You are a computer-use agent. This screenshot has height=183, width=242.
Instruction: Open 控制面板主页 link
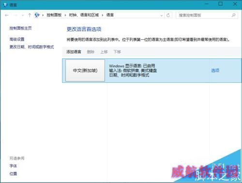[20, 28]
